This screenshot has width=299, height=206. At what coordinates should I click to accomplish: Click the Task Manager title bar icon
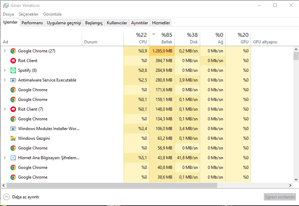[x=6, y=6]
